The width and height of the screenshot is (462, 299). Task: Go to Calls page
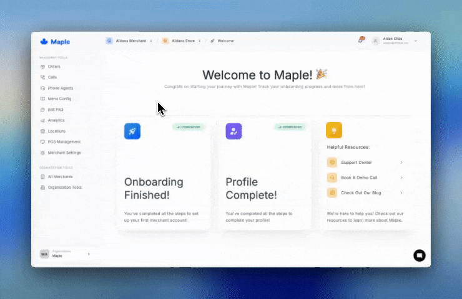click(x=52, y=77)
